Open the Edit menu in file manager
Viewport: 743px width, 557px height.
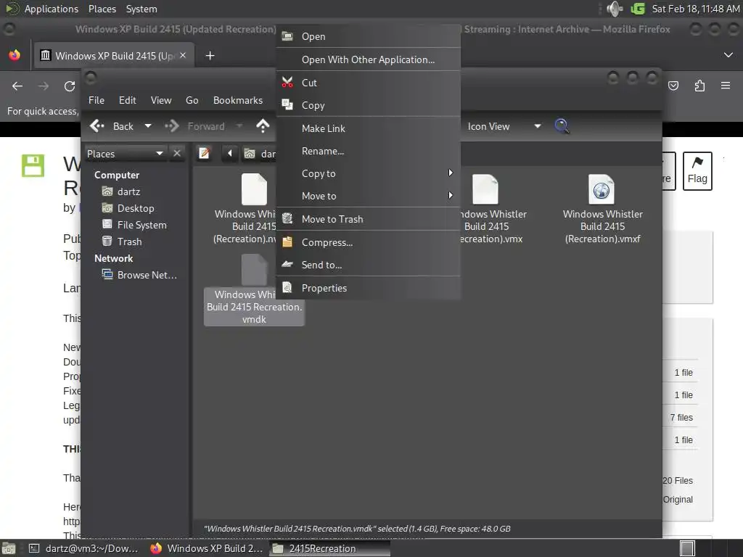coord(127,100)
